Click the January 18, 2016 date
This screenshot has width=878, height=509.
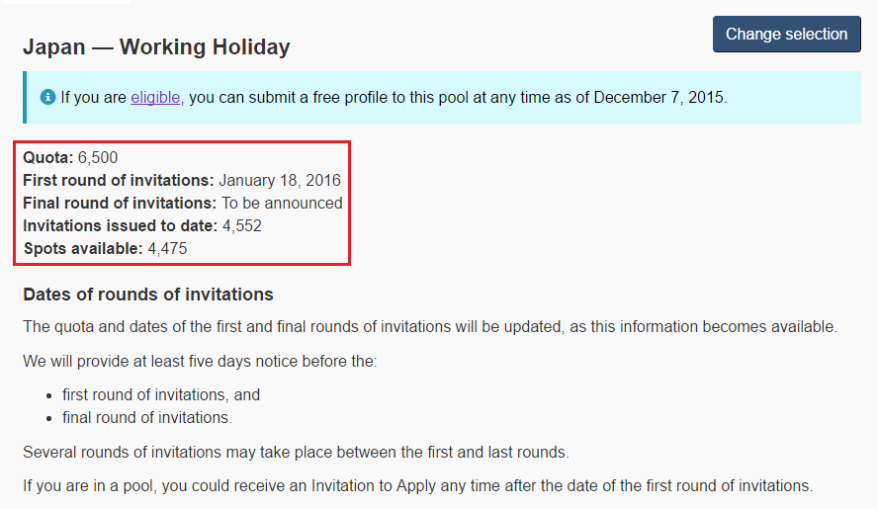tap(280, 180)
